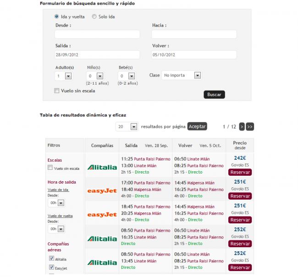Enable the Vuelo sin escala search checkbox
The width and height of the screenshot is (298, 277).
pyautogui.click(x=57, y=91)
